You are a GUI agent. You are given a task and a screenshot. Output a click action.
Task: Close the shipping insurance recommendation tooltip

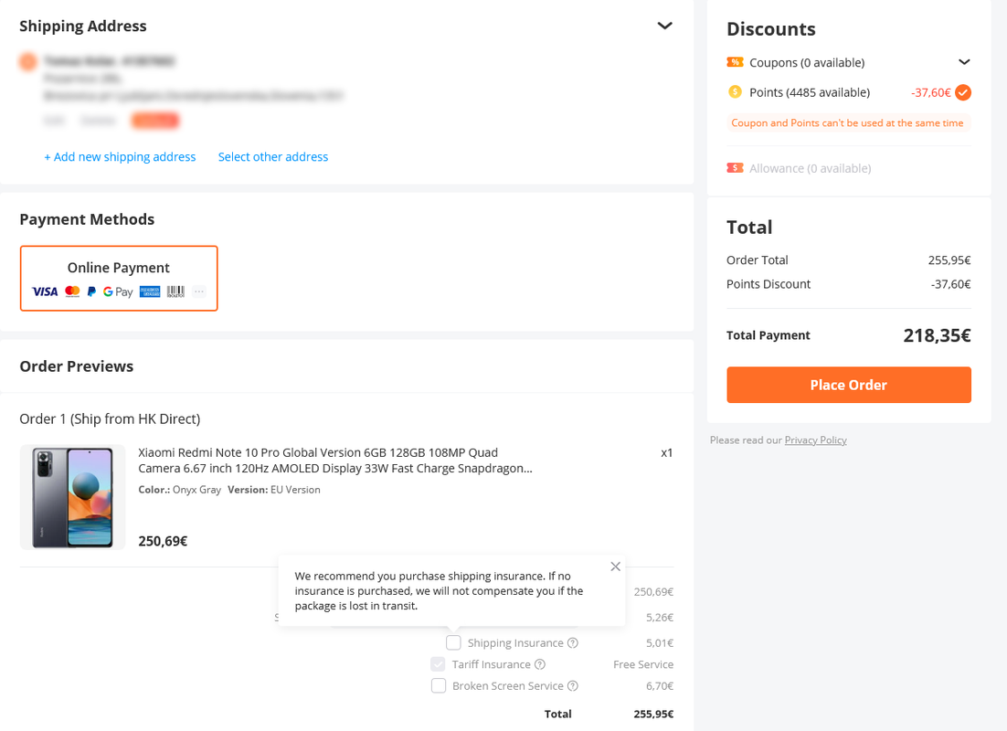point(615,567)
